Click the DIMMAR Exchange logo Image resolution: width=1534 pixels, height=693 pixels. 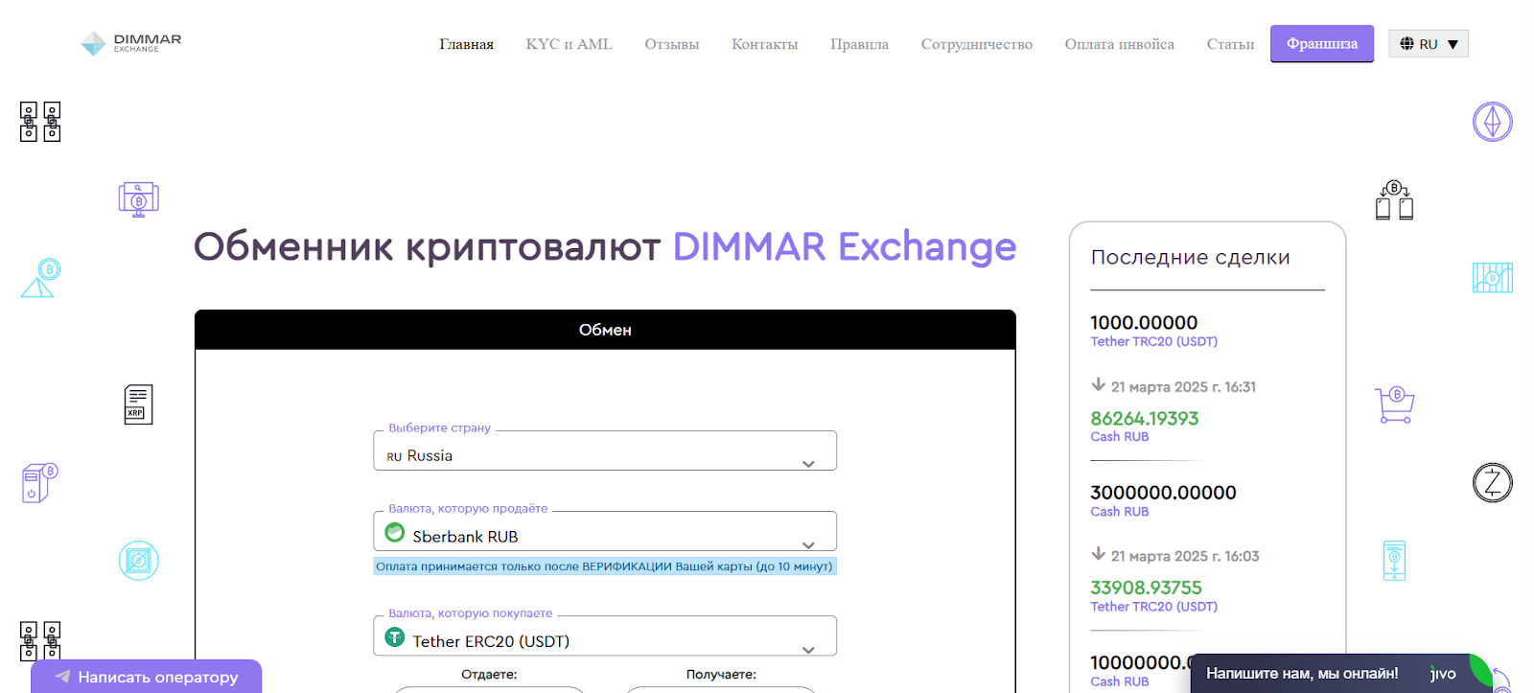tap(131, 43)
